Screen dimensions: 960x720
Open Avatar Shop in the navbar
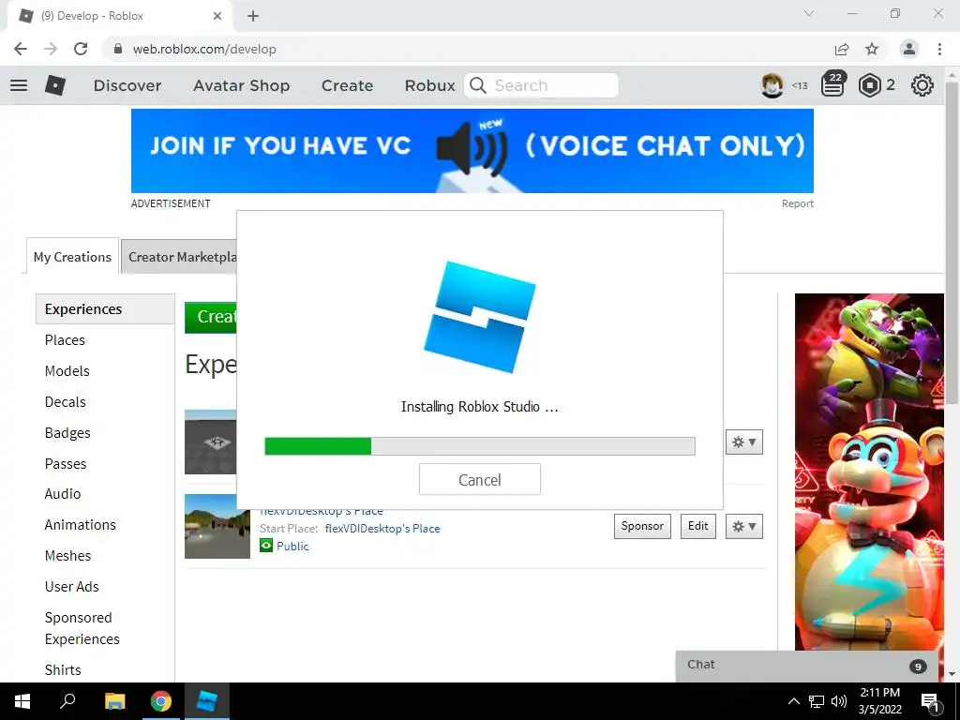pyautogui.click(x=241, y=85)
